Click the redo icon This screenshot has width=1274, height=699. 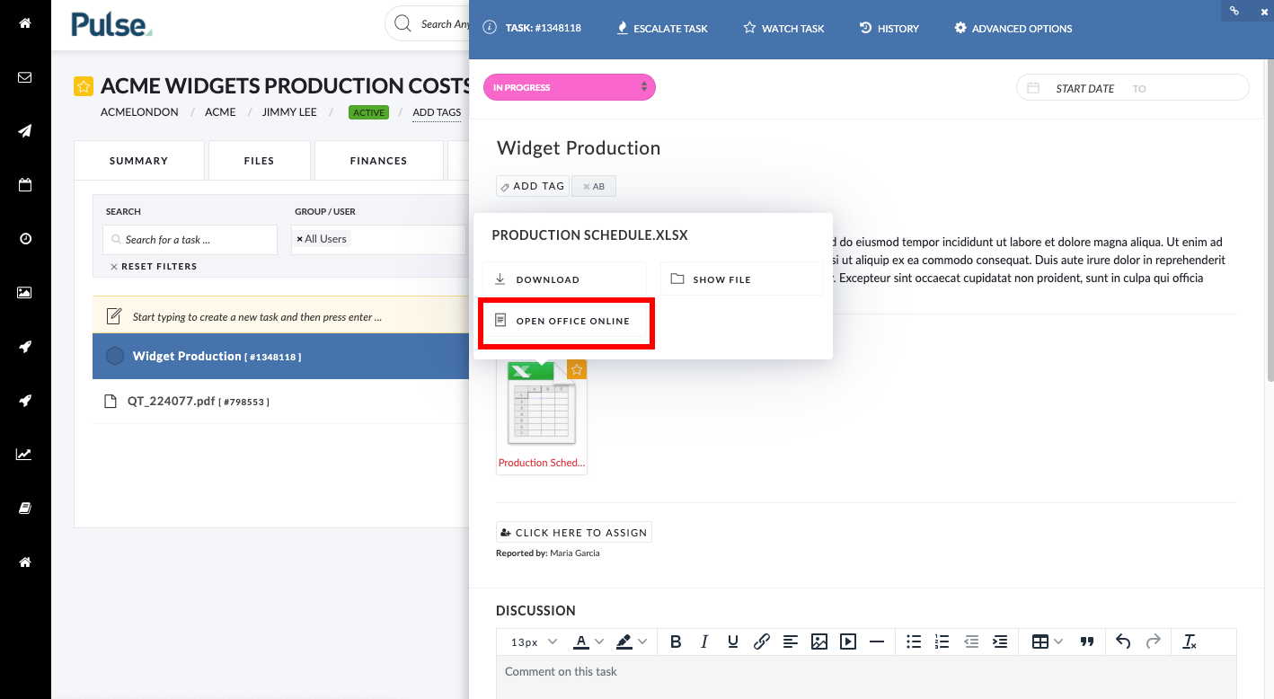pyautogui.click(x=1154, y=641)
